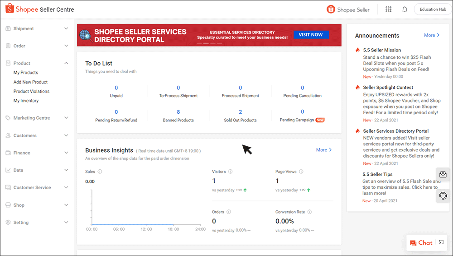453x256 pixels.
Task: Open Seller Services Directory Portal announcement
Action: point(396,131)
